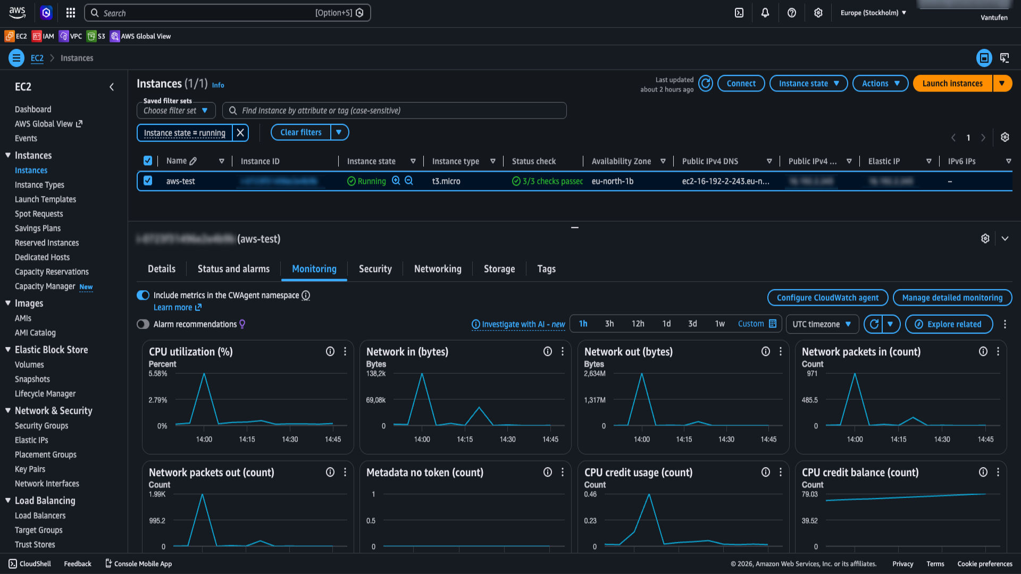The height and width of the screenshot is (574, 1021).
Task: Open the Network in chart options menu
Action: pos(563,351)
